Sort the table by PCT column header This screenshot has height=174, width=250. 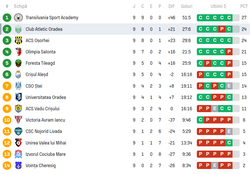tap(244, 6)
